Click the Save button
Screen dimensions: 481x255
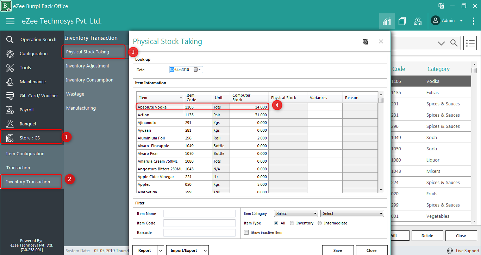pos(338,250)
